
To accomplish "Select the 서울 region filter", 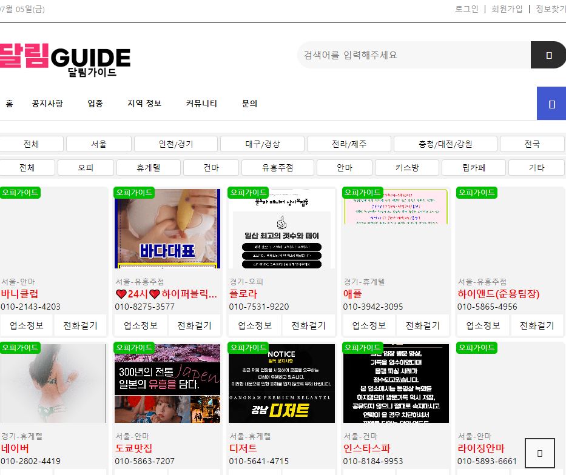I will (x=99, y=144).
